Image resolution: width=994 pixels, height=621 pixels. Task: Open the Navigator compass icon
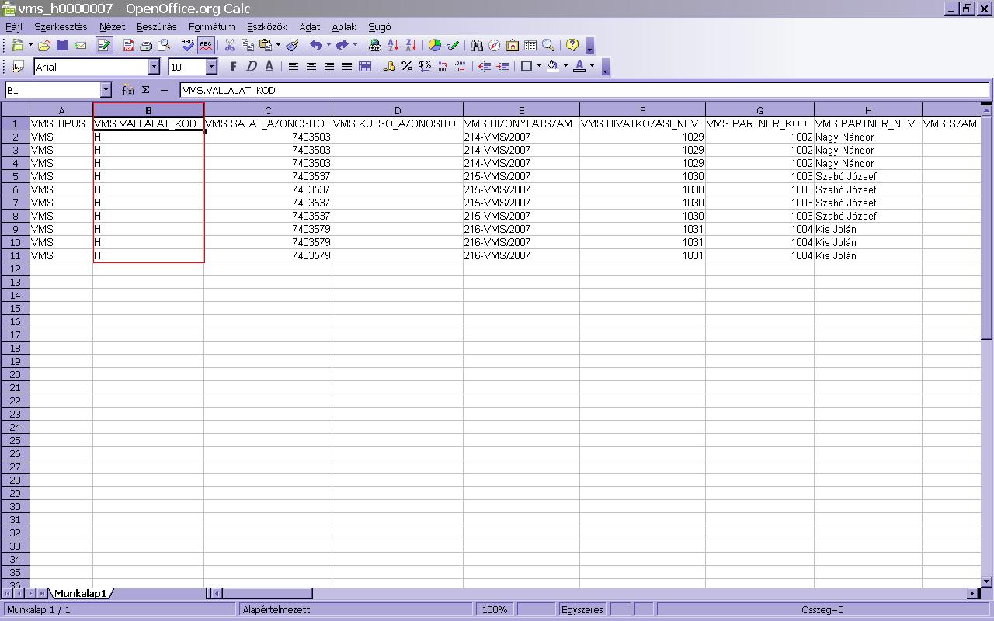[x=494, y=46]
